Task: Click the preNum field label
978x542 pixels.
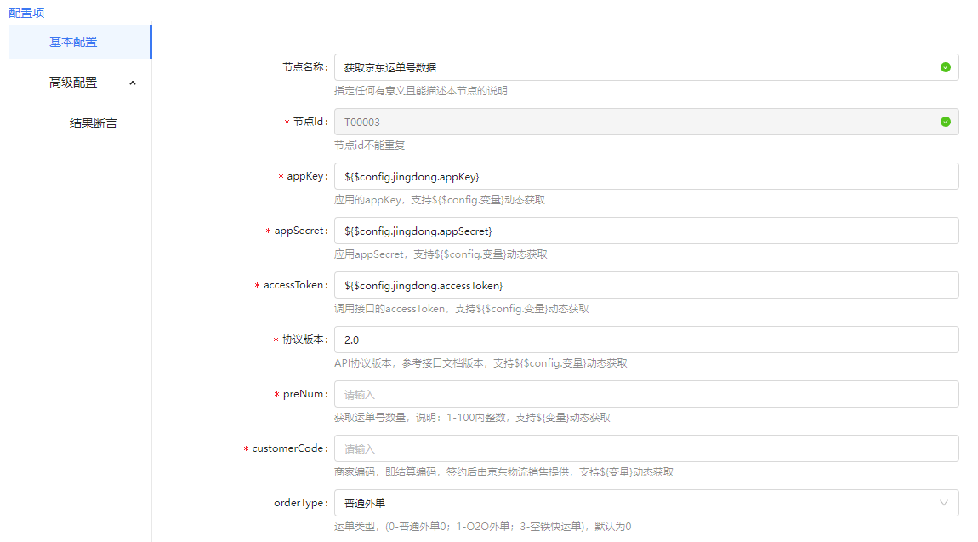Action: coord(304,394)
